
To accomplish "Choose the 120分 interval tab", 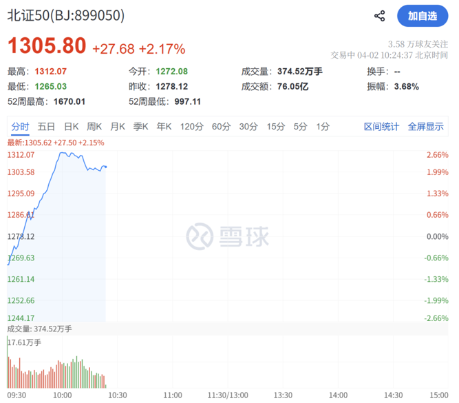I will click(191, 127).
